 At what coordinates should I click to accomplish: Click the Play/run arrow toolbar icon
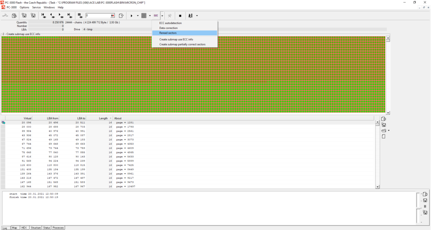pyautogui.click(x=132, y=16)
